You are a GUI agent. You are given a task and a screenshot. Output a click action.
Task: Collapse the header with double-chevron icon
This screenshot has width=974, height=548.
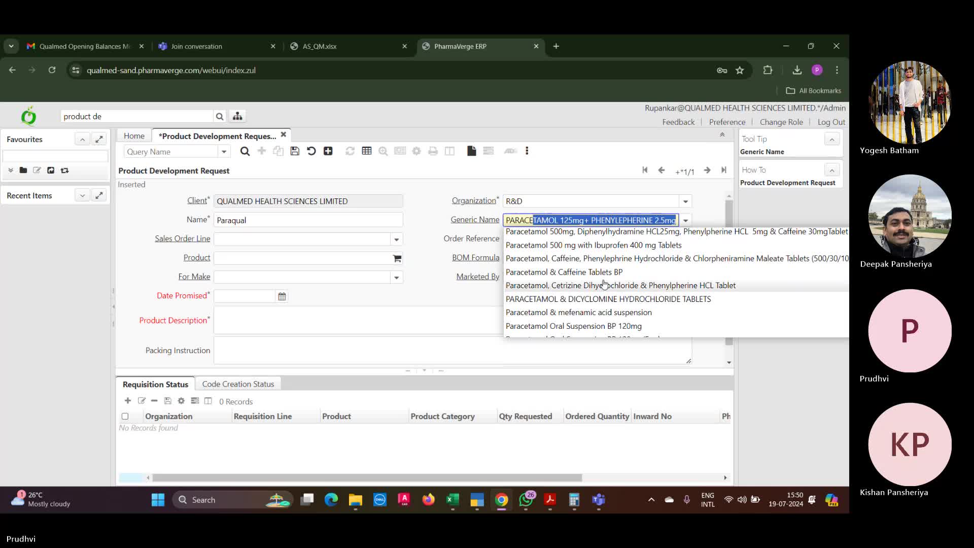coord(722,134)
